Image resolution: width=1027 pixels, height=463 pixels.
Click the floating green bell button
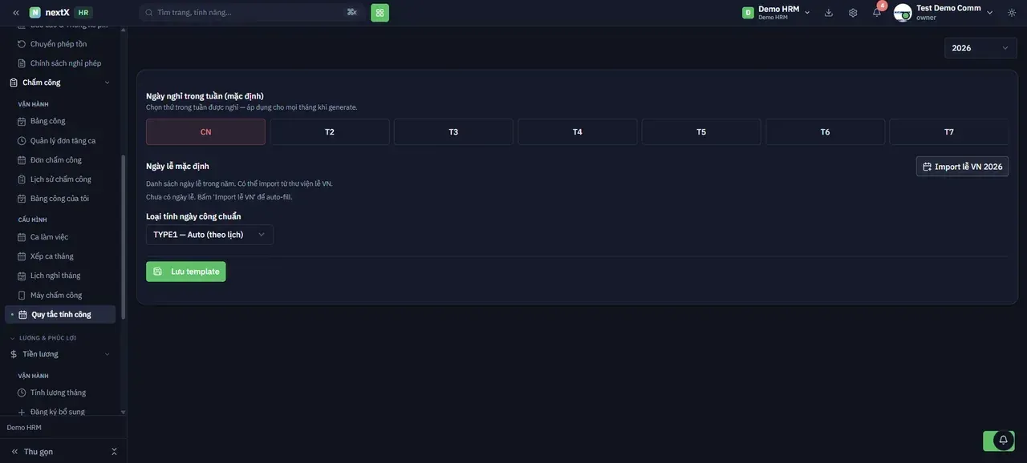[999, 441]
